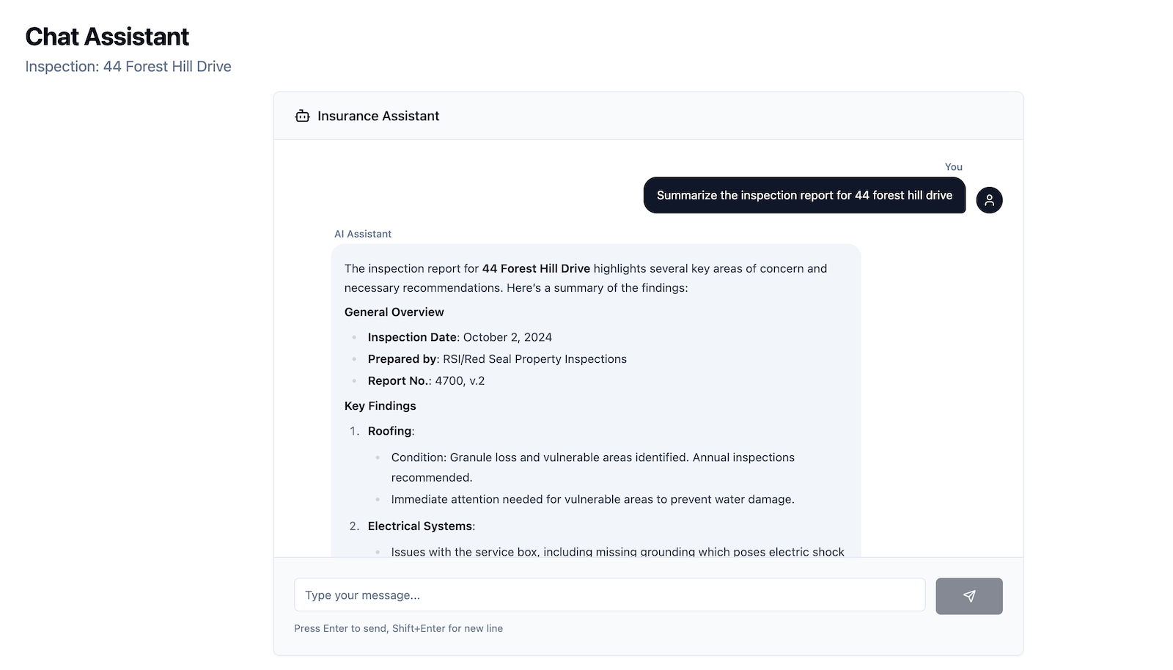Viewport: 1173px width, 670px height.
Task: Click the robot icon beside Insurance Assistant
Action: tap(302, 116)
